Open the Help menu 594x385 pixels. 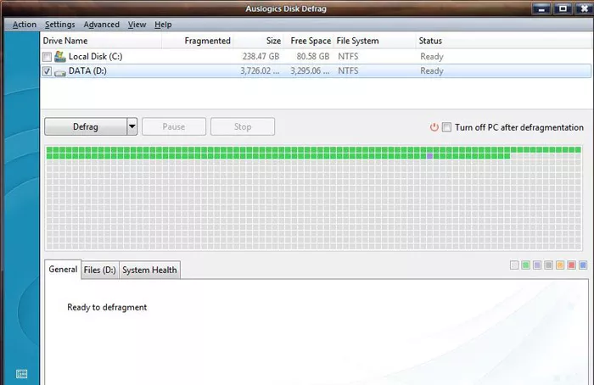163,25
